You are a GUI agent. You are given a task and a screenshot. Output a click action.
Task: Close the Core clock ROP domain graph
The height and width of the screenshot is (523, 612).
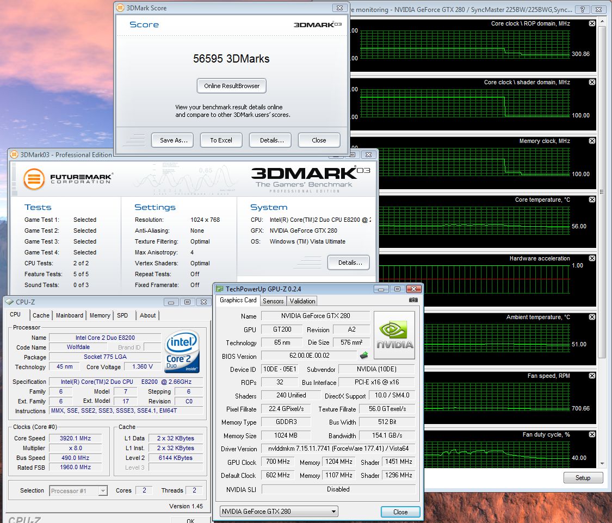(x=592, y=23)
